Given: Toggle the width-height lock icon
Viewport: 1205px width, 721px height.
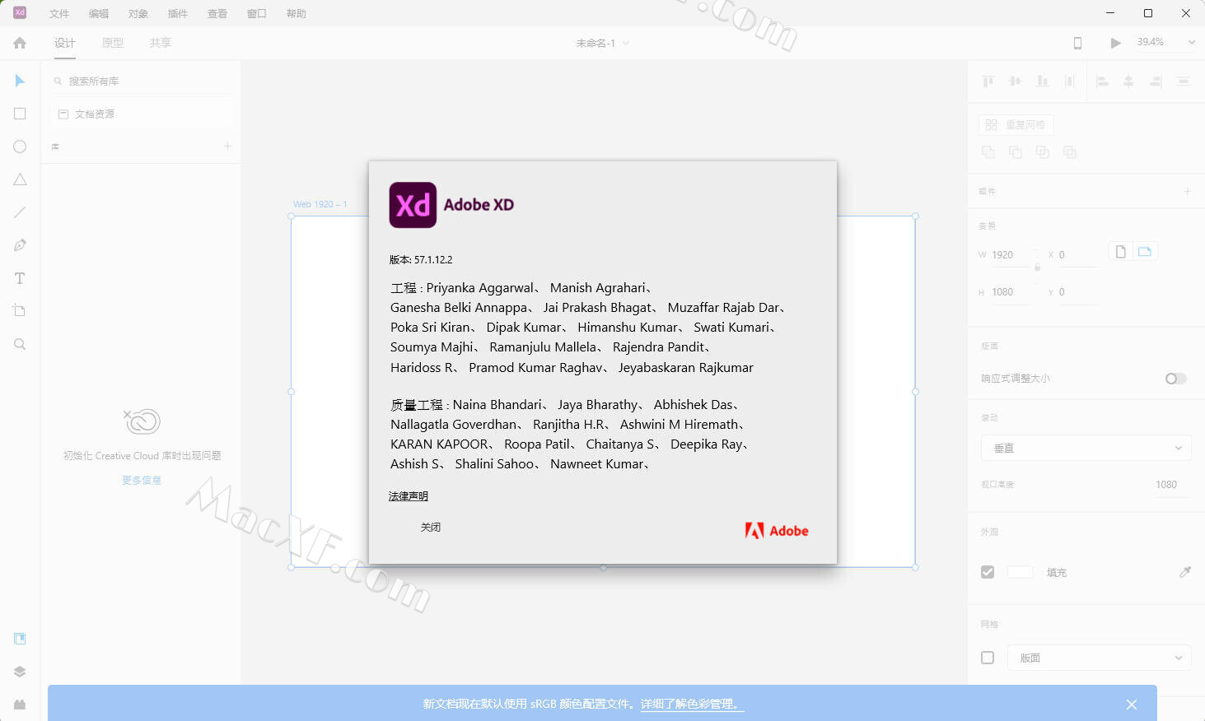Looking at the screenshot, I should (x=1037, y=267).
